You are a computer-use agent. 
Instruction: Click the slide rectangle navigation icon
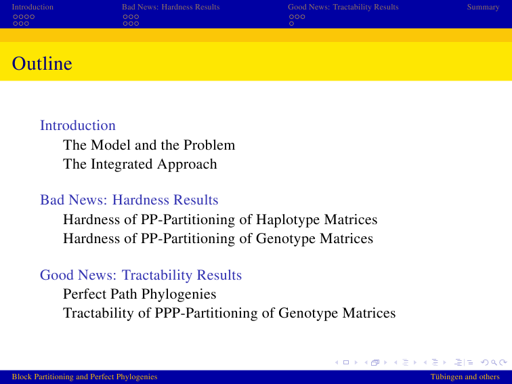pos(346,362)
